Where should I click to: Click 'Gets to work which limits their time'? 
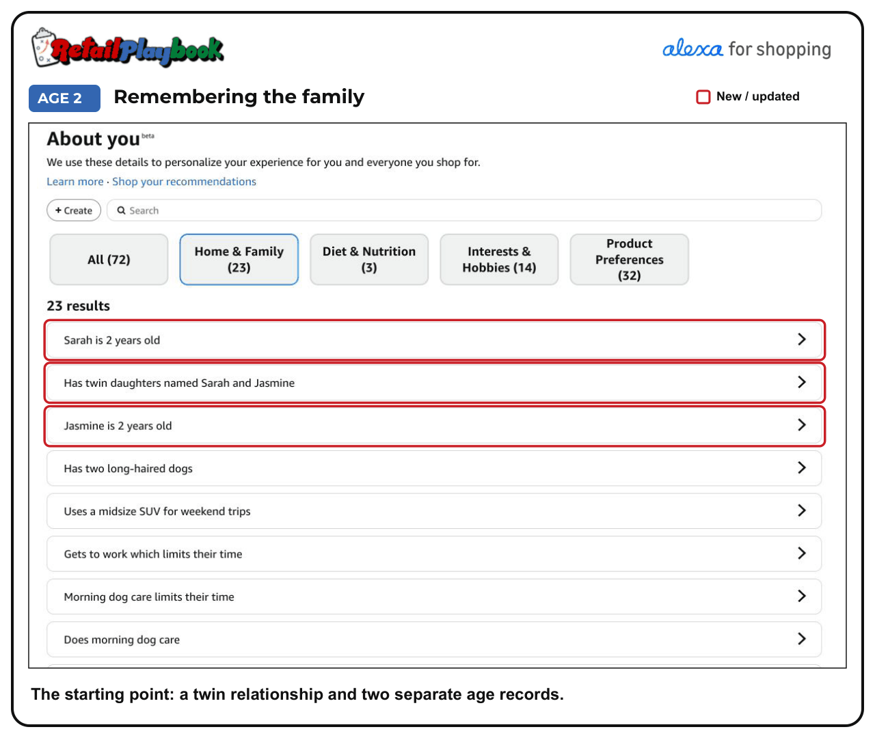pos(153,554)
